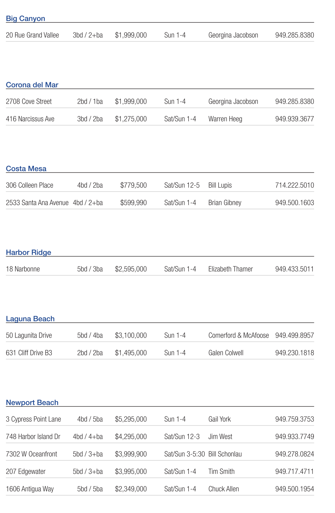Image resolution: width=335 pixels, height=513 pixels.
Task: Click Chuck Allen's phone number 949.500.1954
Action: coord(294,489)
